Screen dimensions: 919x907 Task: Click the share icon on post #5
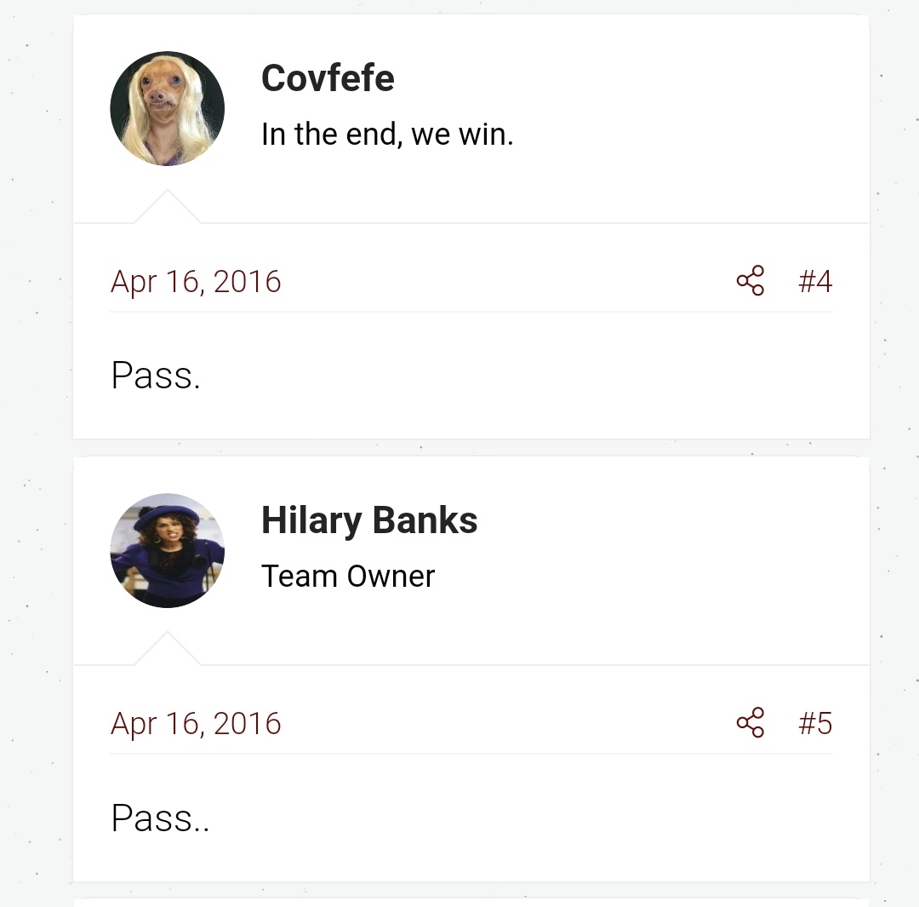pyautogui.click(x=751, y=722)
